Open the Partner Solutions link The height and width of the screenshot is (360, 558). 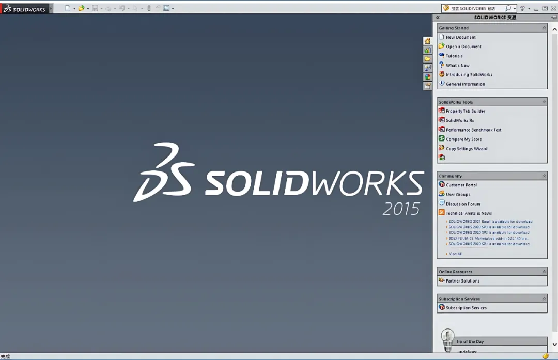coord(462,281)
